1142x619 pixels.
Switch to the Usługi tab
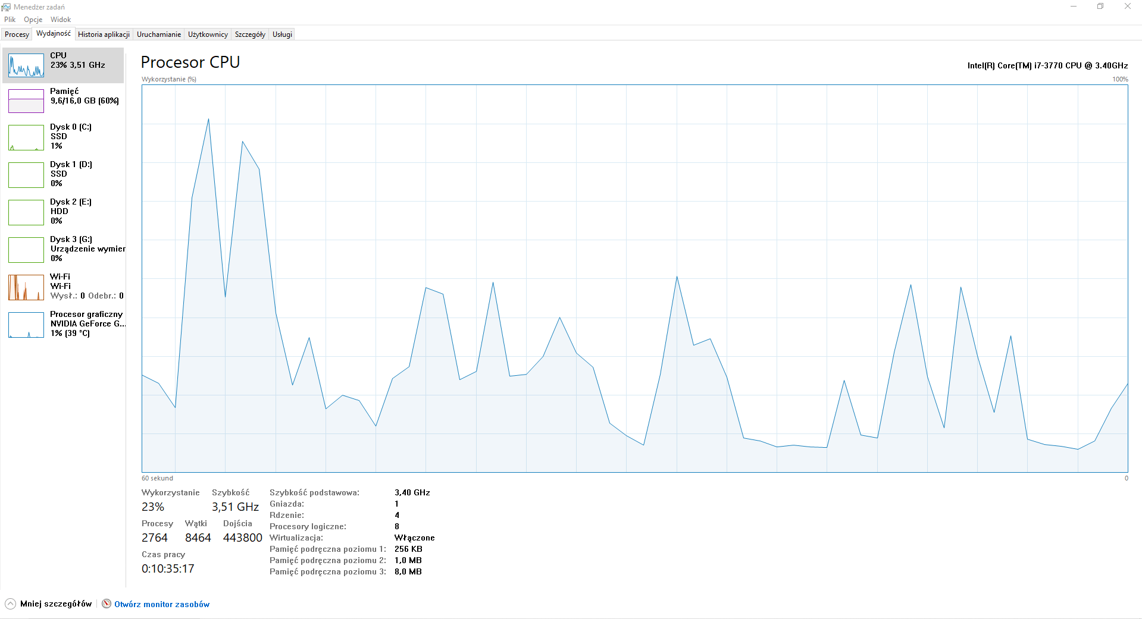click(281, 34)
